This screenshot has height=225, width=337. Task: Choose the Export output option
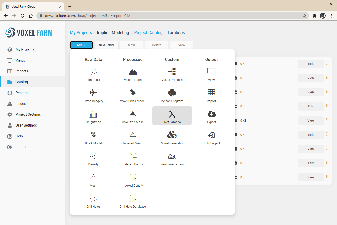click(x=211, y=117)
